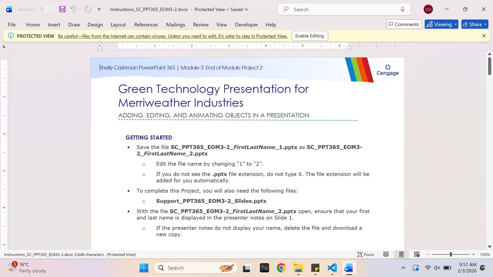Open Visual Studio Code from taskbar
Viewport: 493px width, 277px height.
point(332,268)
